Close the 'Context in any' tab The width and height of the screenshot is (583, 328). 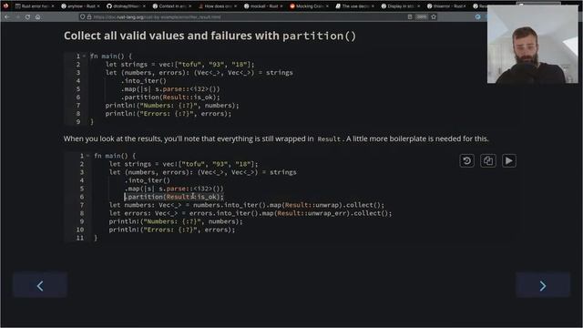[x=189, y=6]
